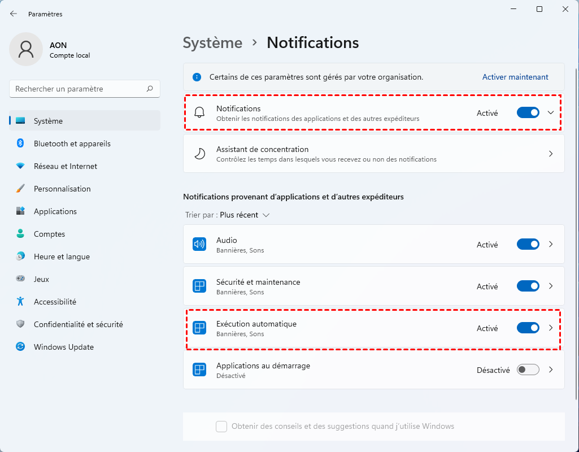Click the Personnalisation paintbrush icon
579x452 pixels.
click(x=20, y=189)
